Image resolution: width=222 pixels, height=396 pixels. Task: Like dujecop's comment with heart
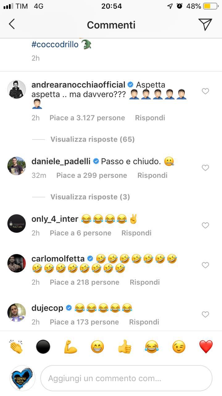click(205, 314)
